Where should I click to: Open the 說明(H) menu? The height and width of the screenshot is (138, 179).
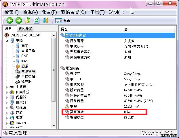point(117,12)
